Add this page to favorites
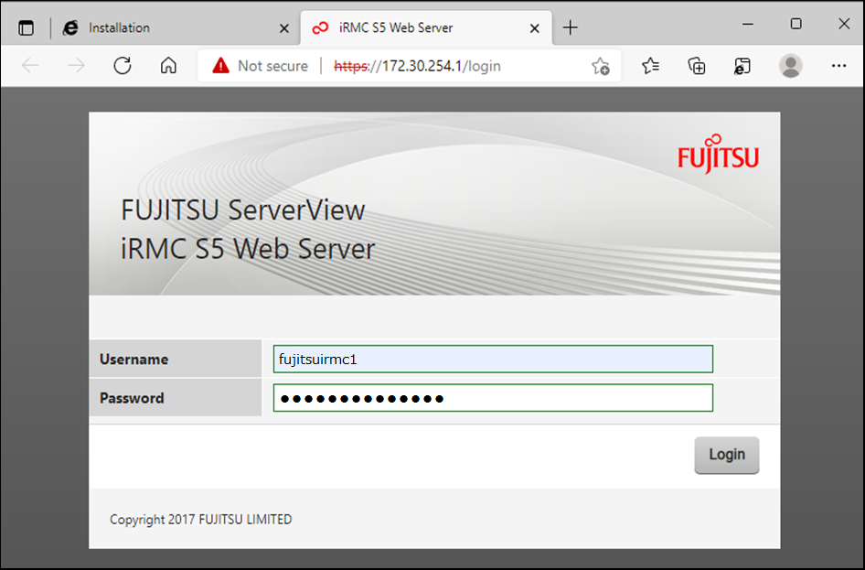 (x=600, y=66)
